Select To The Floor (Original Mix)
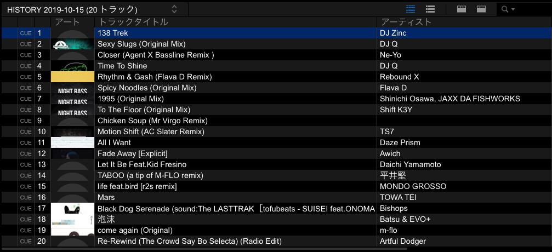 click(x=144, y=110)
